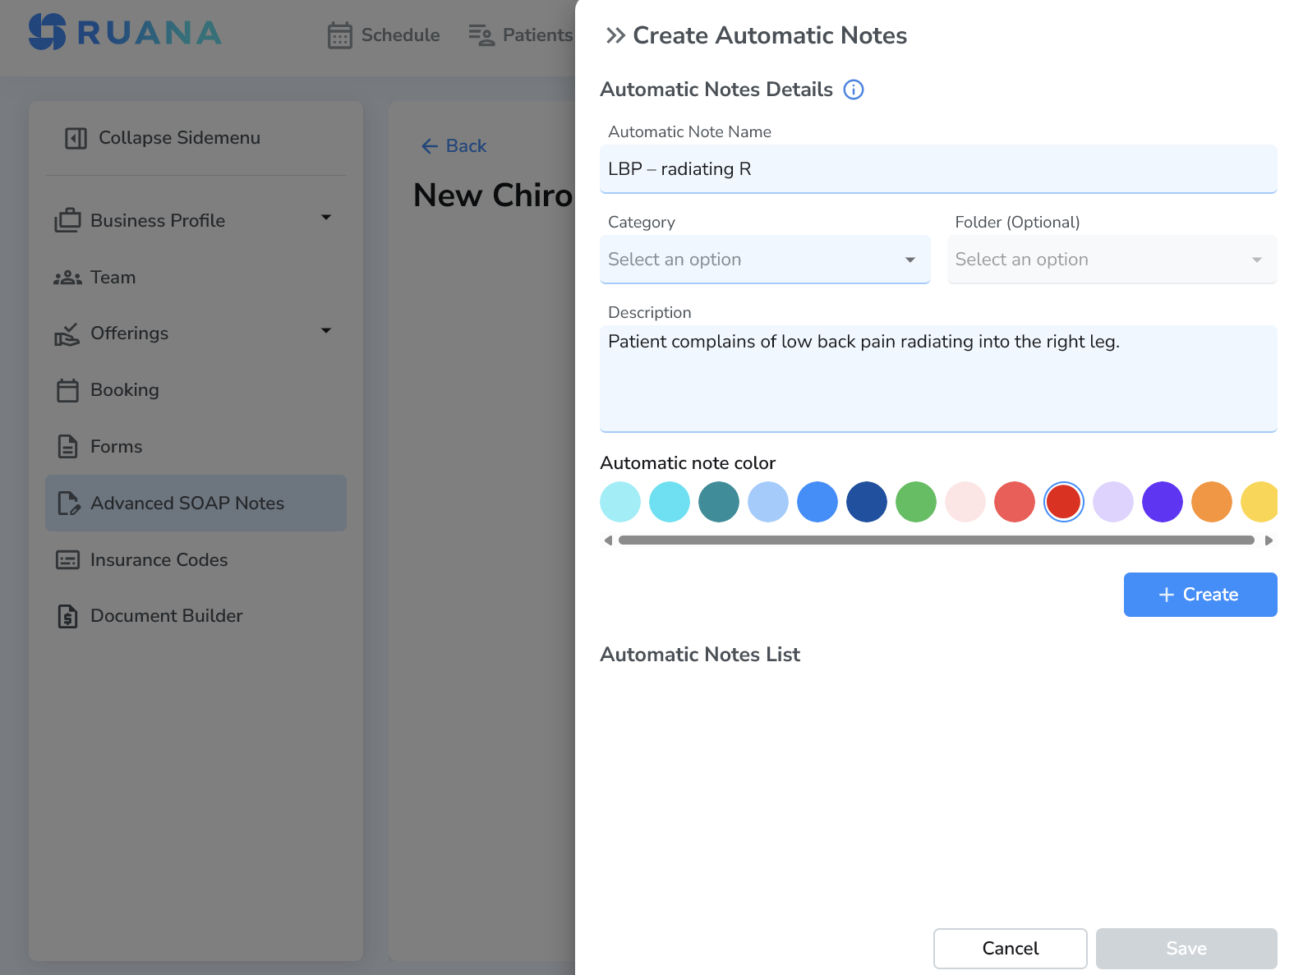
Task: Pick the bright cyan color swatch
Action: [x=670, y=502]
